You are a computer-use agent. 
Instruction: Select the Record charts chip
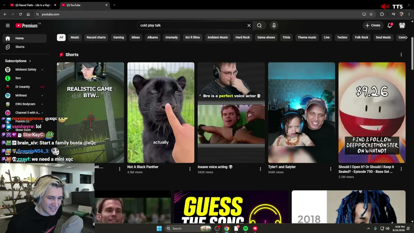96,37
